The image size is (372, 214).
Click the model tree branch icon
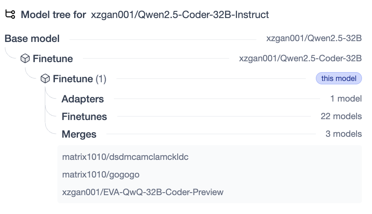(10, 14)
